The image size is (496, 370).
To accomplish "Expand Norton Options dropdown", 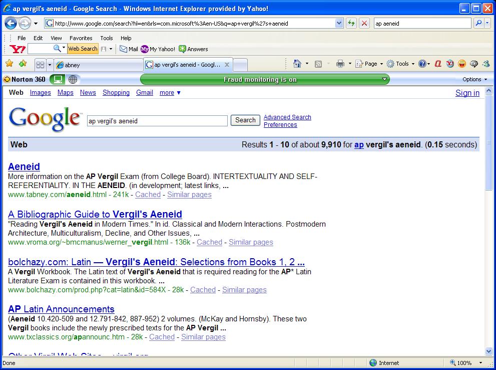I will tap(475, 79).
